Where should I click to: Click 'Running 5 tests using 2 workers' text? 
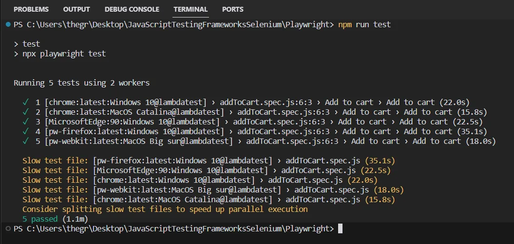82,83
